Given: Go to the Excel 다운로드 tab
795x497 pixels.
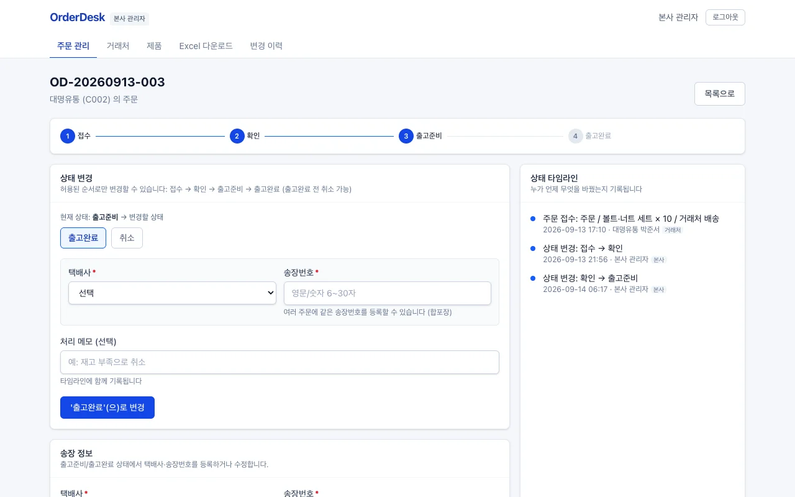Looking at the screenshot, I should [x=206, y=46].
